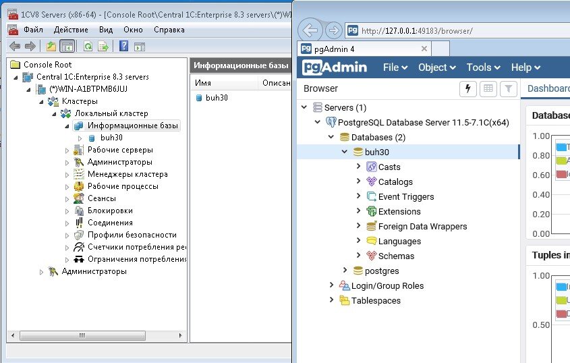Click the Schemas node icon
570x363 pixels.
[372, 256]
